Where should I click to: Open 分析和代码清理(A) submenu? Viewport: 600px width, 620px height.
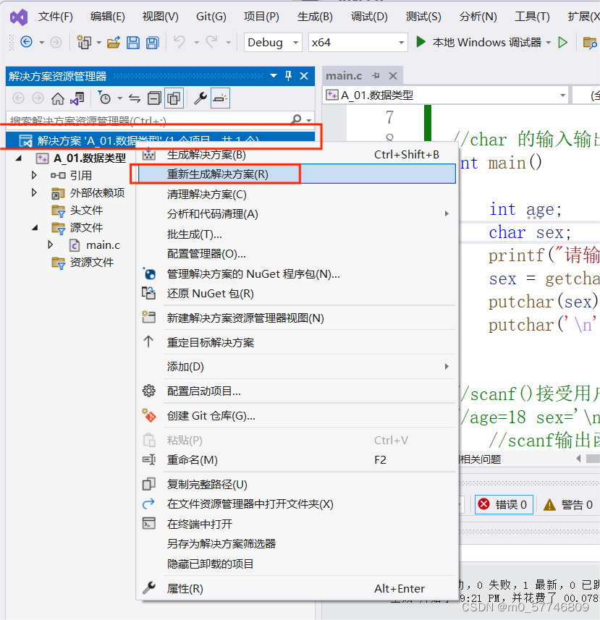(x=297, y=214)
